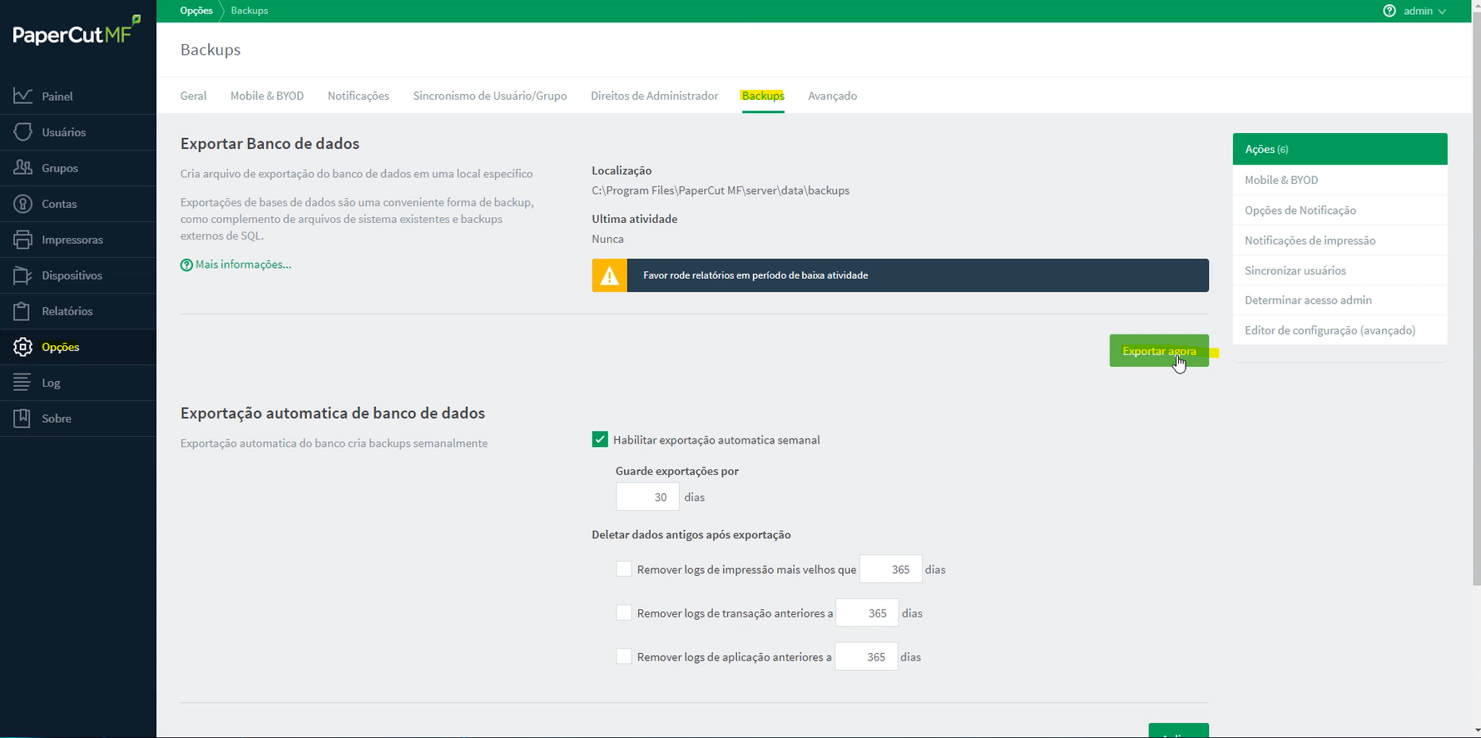Open Painel in the sidebar
This screenshot has width=1481, height=738.
(78, 96)
